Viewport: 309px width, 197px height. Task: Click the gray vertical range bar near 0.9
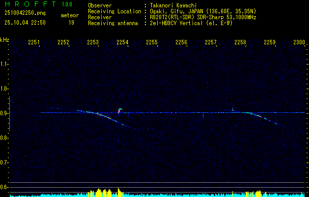[9, 114]
